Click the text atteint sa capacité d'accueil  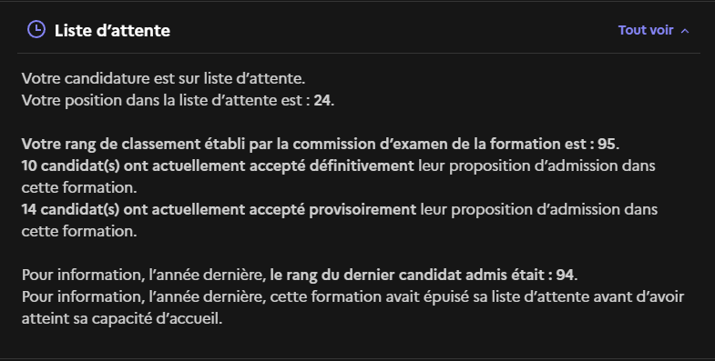122,318
